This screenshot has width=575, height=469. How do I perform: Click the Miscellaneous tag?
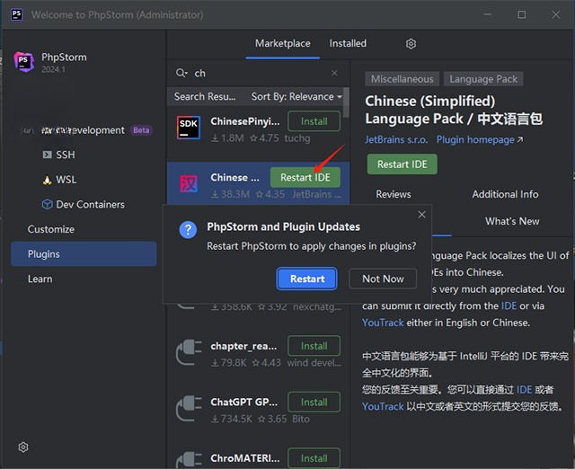point(402,79)
